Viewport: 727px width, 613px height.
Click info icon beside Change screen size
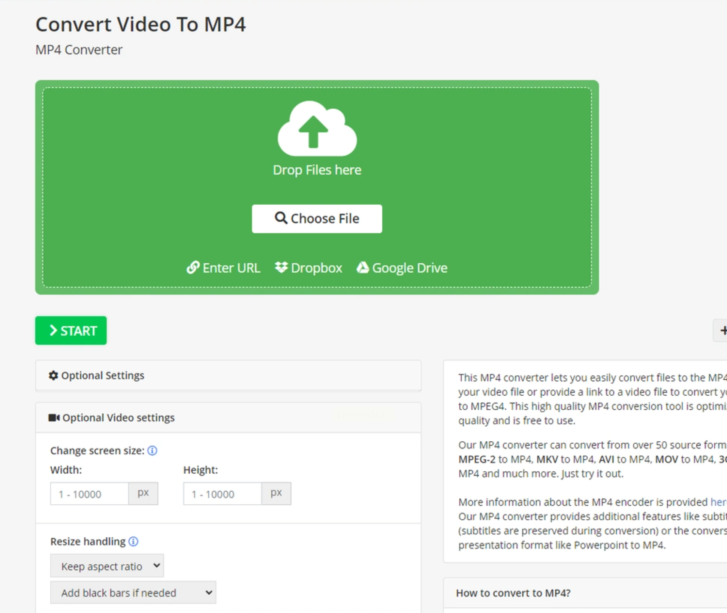(152, 450)
